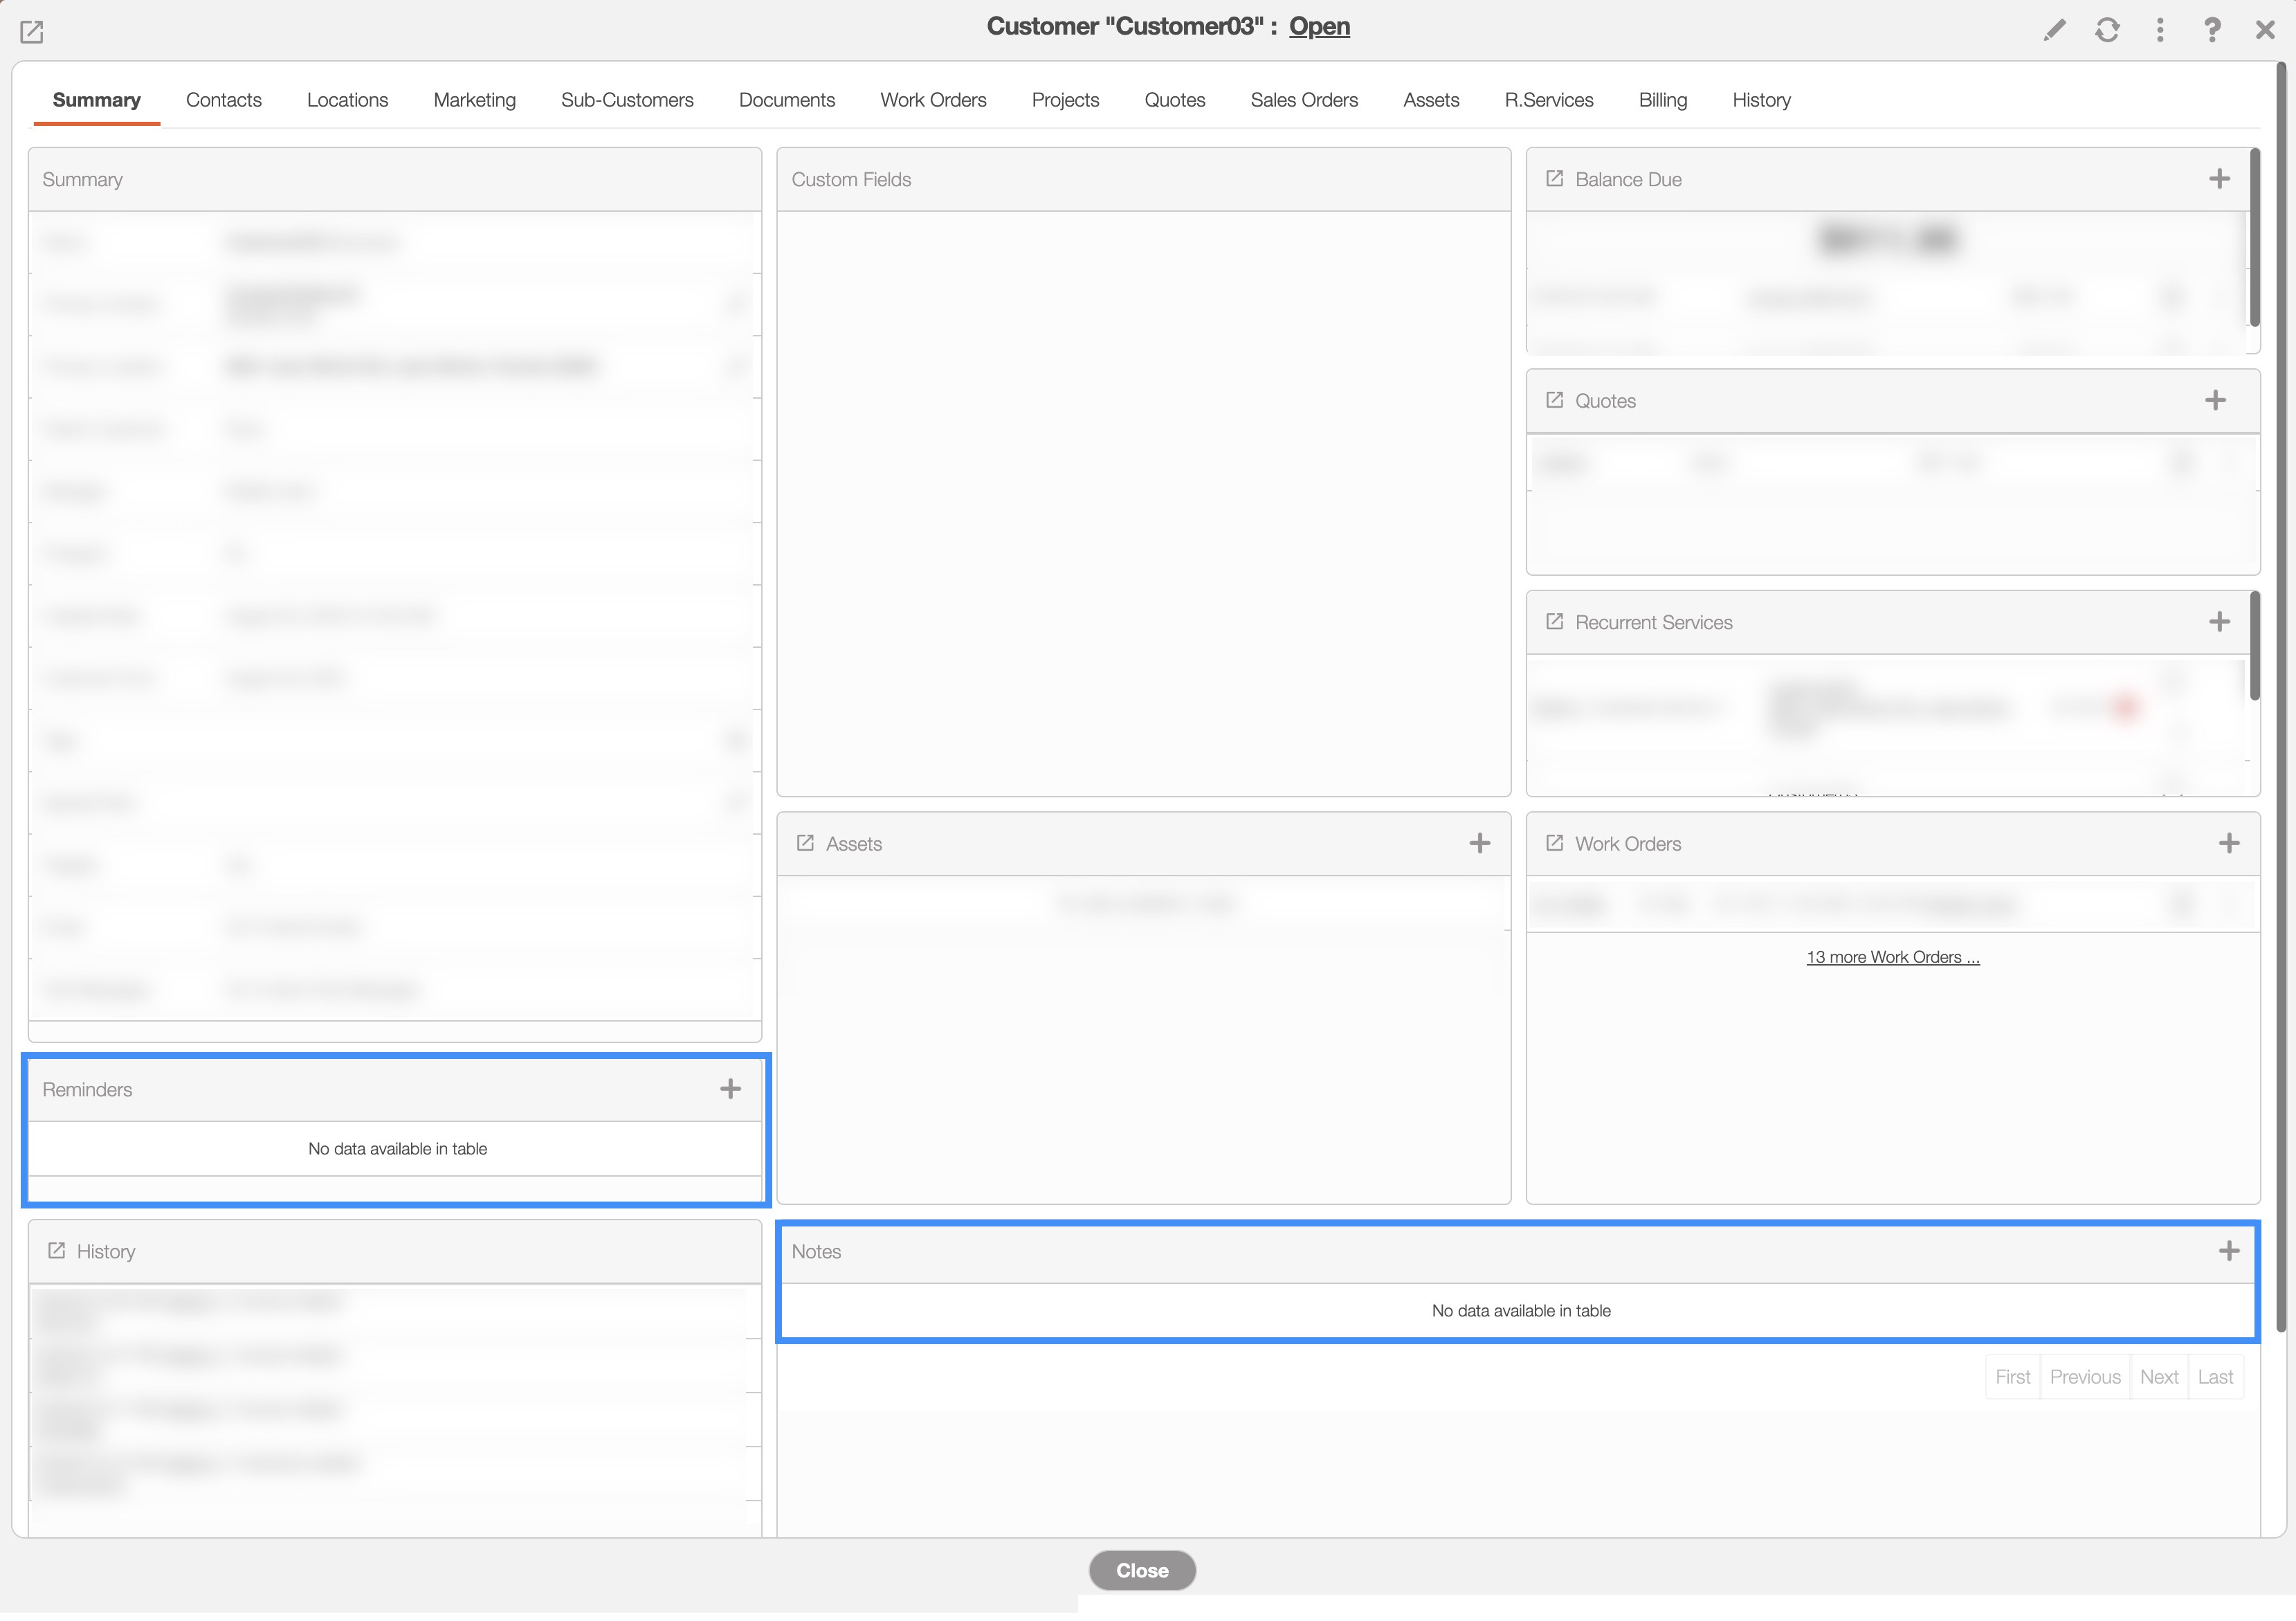Switch to the Billing tab
Viewport: 2296px width, 1621px height.
pos(1663,100)
